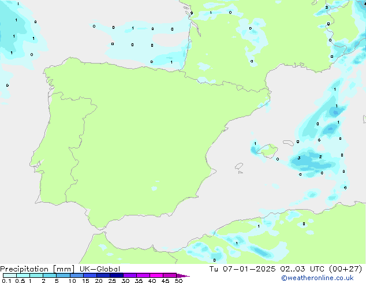
Task: Click the 'Tu 07-01-2025' date text
Action: pyautogui.click(x=242, y=269)
